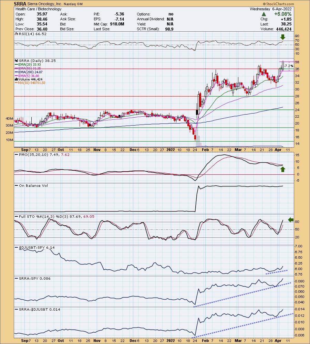Select the Health Care / Biotechnology sector text
This screenshot has width=310, height=344.
tap(39, 9)
